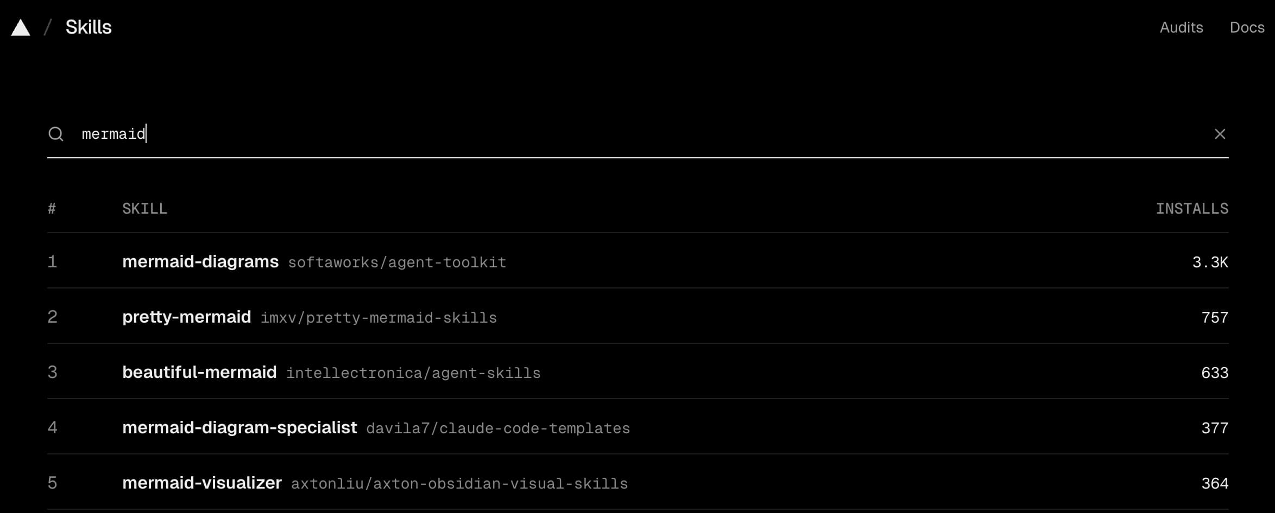Click the softaworks/agent-toolkit repo name
This screenshot has height=513, width=1275.
[x=397, y=263]
